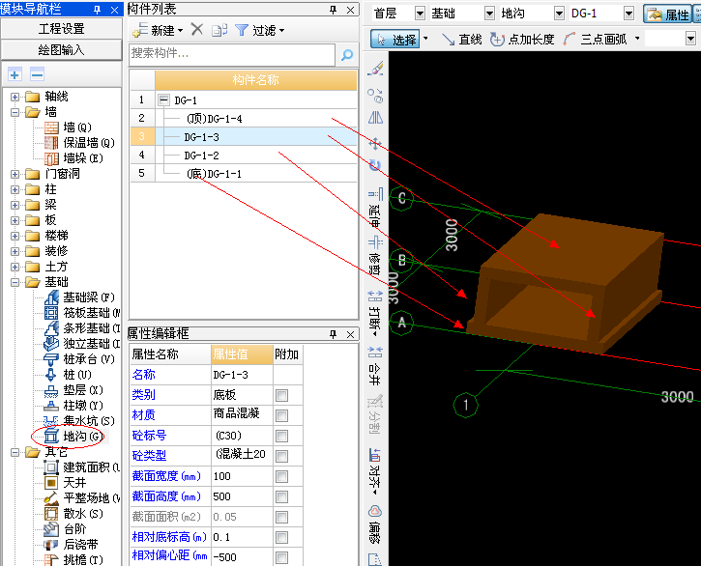
Task: Expand the 梁 beam folder
Action: coord(15,205)
